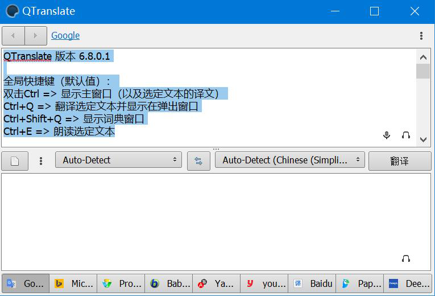Click the '全局快捷键（默认值）：' heading line

coord(57,81)
